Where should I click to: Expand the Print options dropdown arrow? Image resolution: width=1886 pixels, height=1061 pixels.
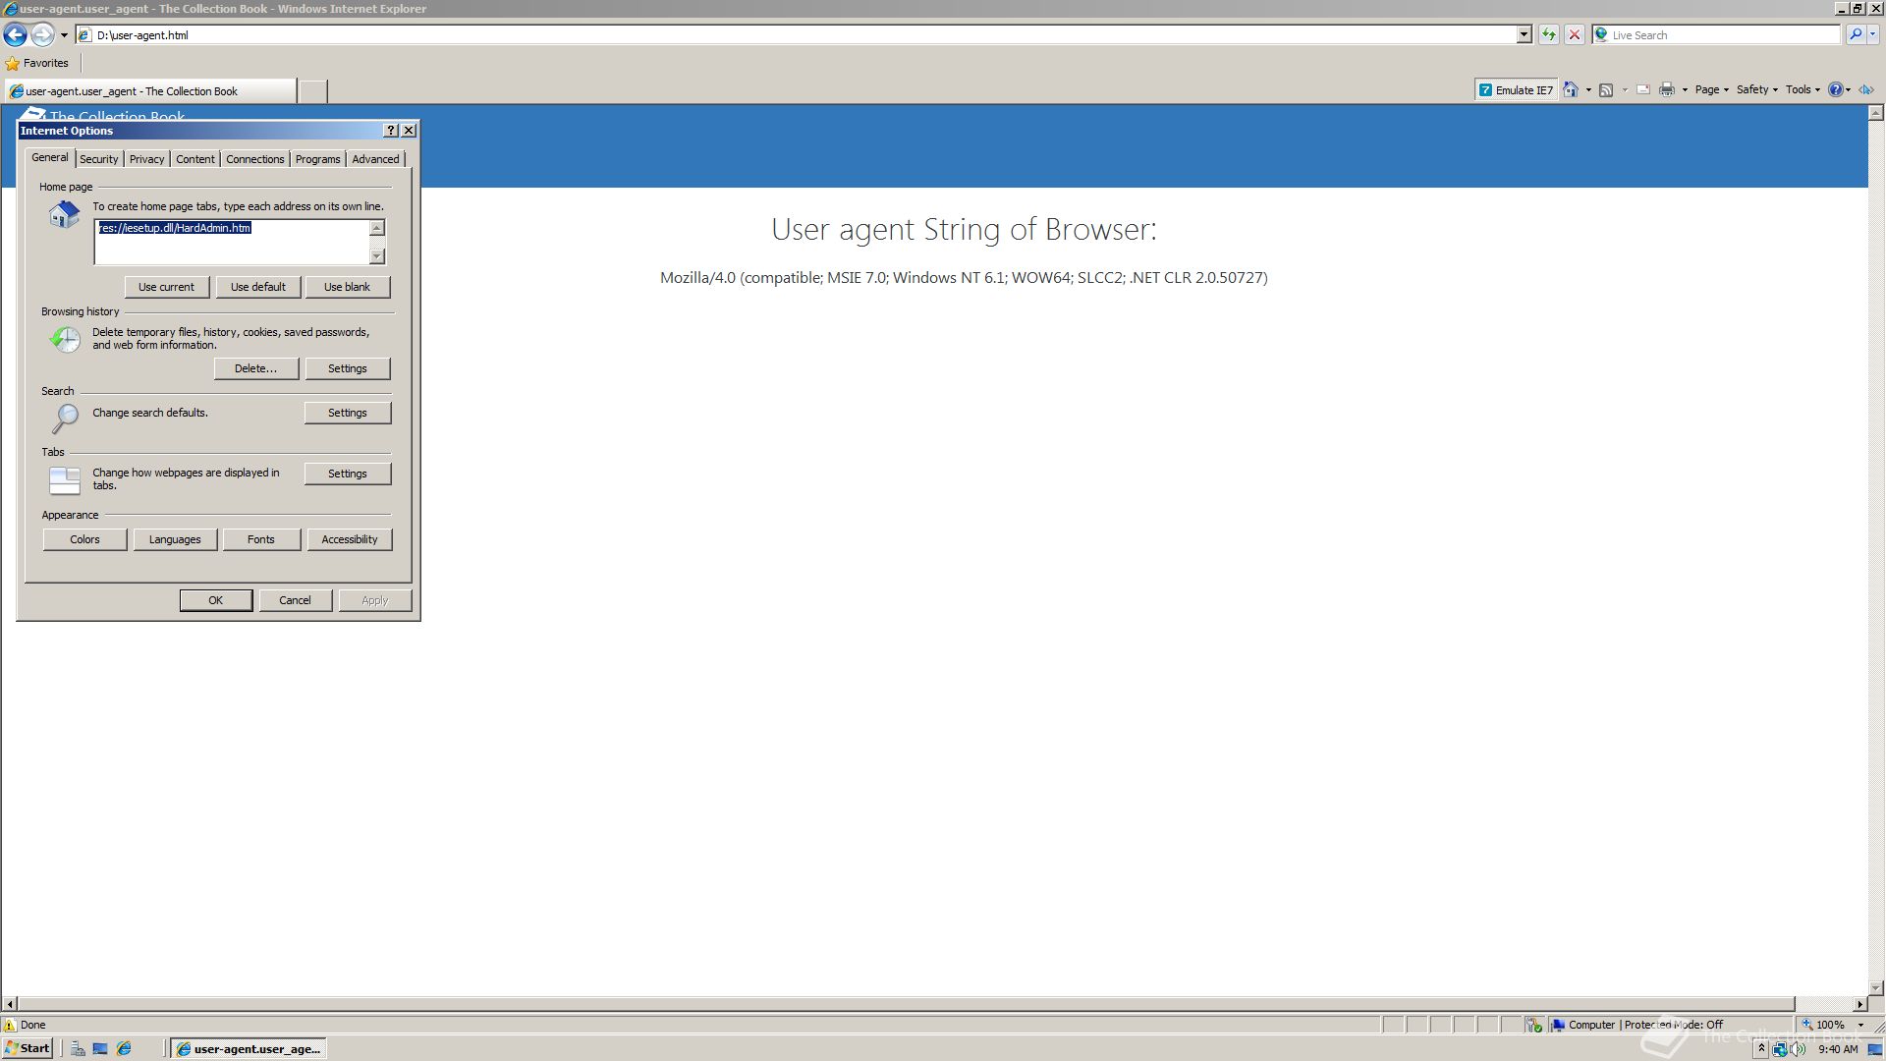coord(1685,90)
